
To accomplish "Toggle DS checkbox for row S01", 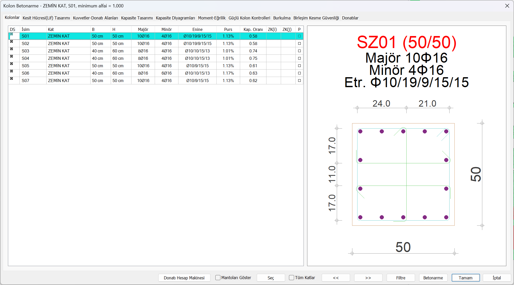I will [x=12, y=34].
